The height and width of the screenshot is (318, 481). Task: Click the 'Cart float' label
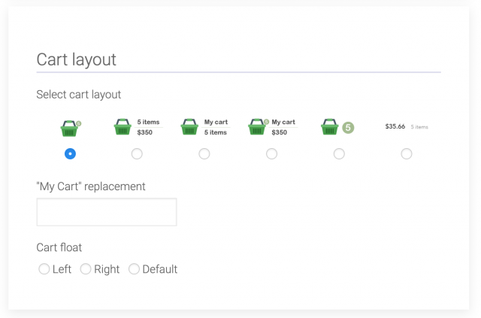pos(59,247)
